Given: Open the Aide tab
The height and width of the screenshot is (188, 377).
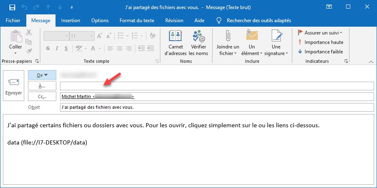Looking at the screenshot, I should (x=199, y=21).
